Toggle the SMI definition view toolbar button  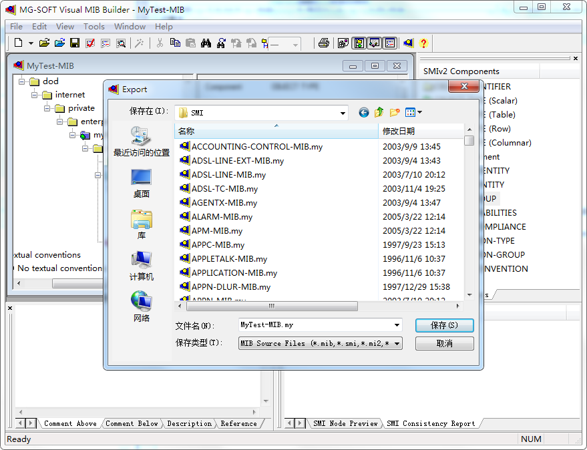391,42
